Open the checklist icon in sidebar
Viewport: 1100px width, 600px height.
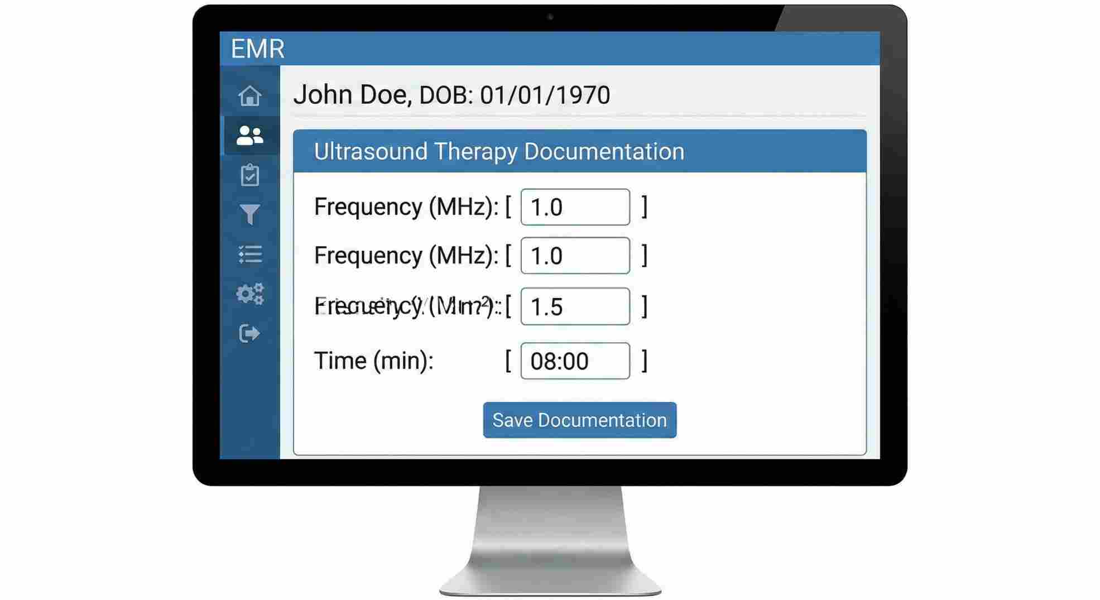click(250, 255)
